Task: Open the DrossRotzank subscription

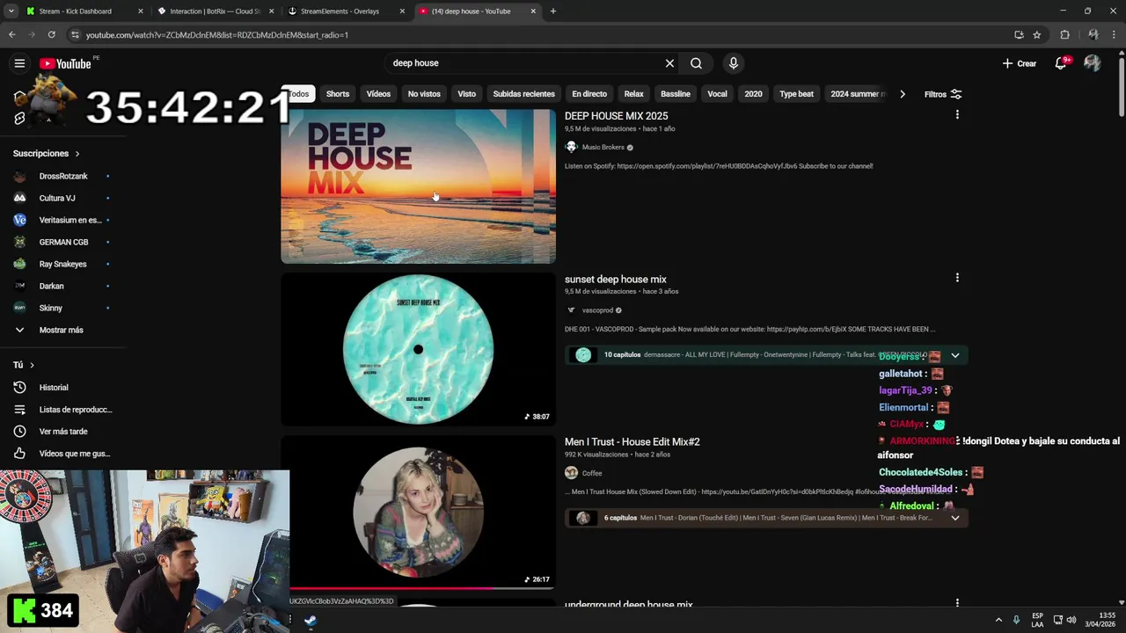Action: pos(63,176)
